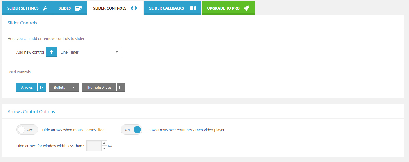Click trash icon next to Thumblist/Tabs
Viewport: 409px width, 162px height.
(x=121, y=87)
